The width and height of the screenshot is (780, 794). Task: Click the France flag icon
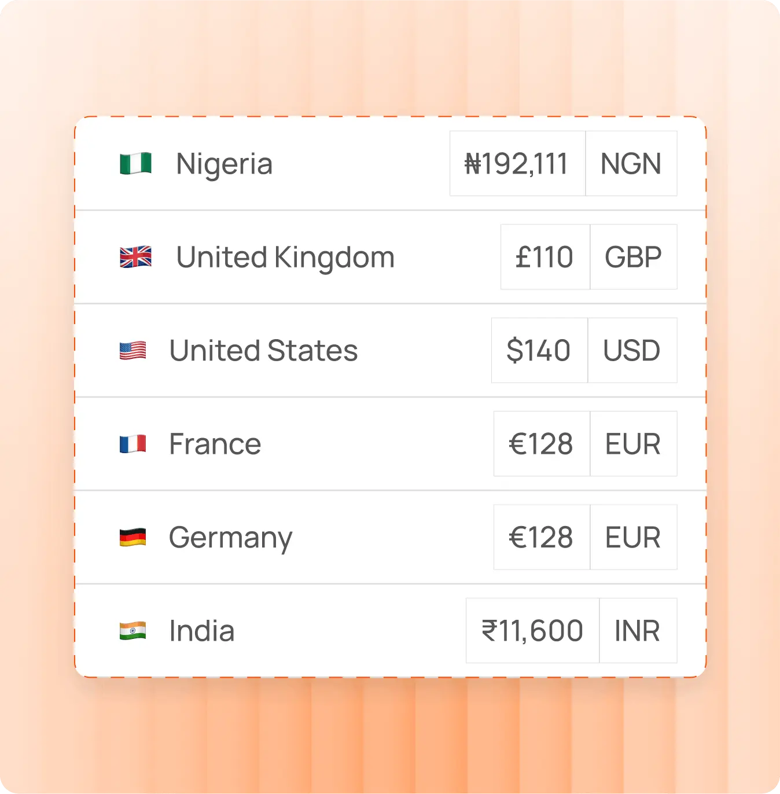coord(133,444)
